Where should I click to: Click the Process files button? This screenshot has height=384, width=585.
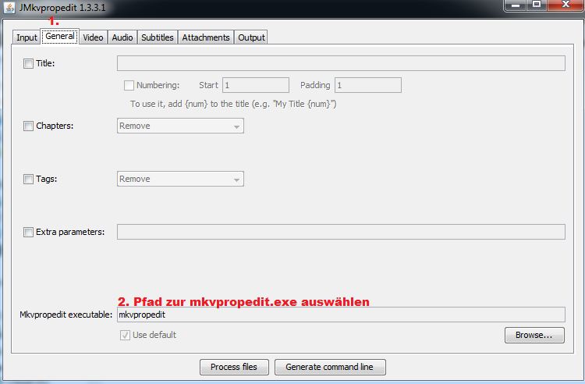point(234,367)
